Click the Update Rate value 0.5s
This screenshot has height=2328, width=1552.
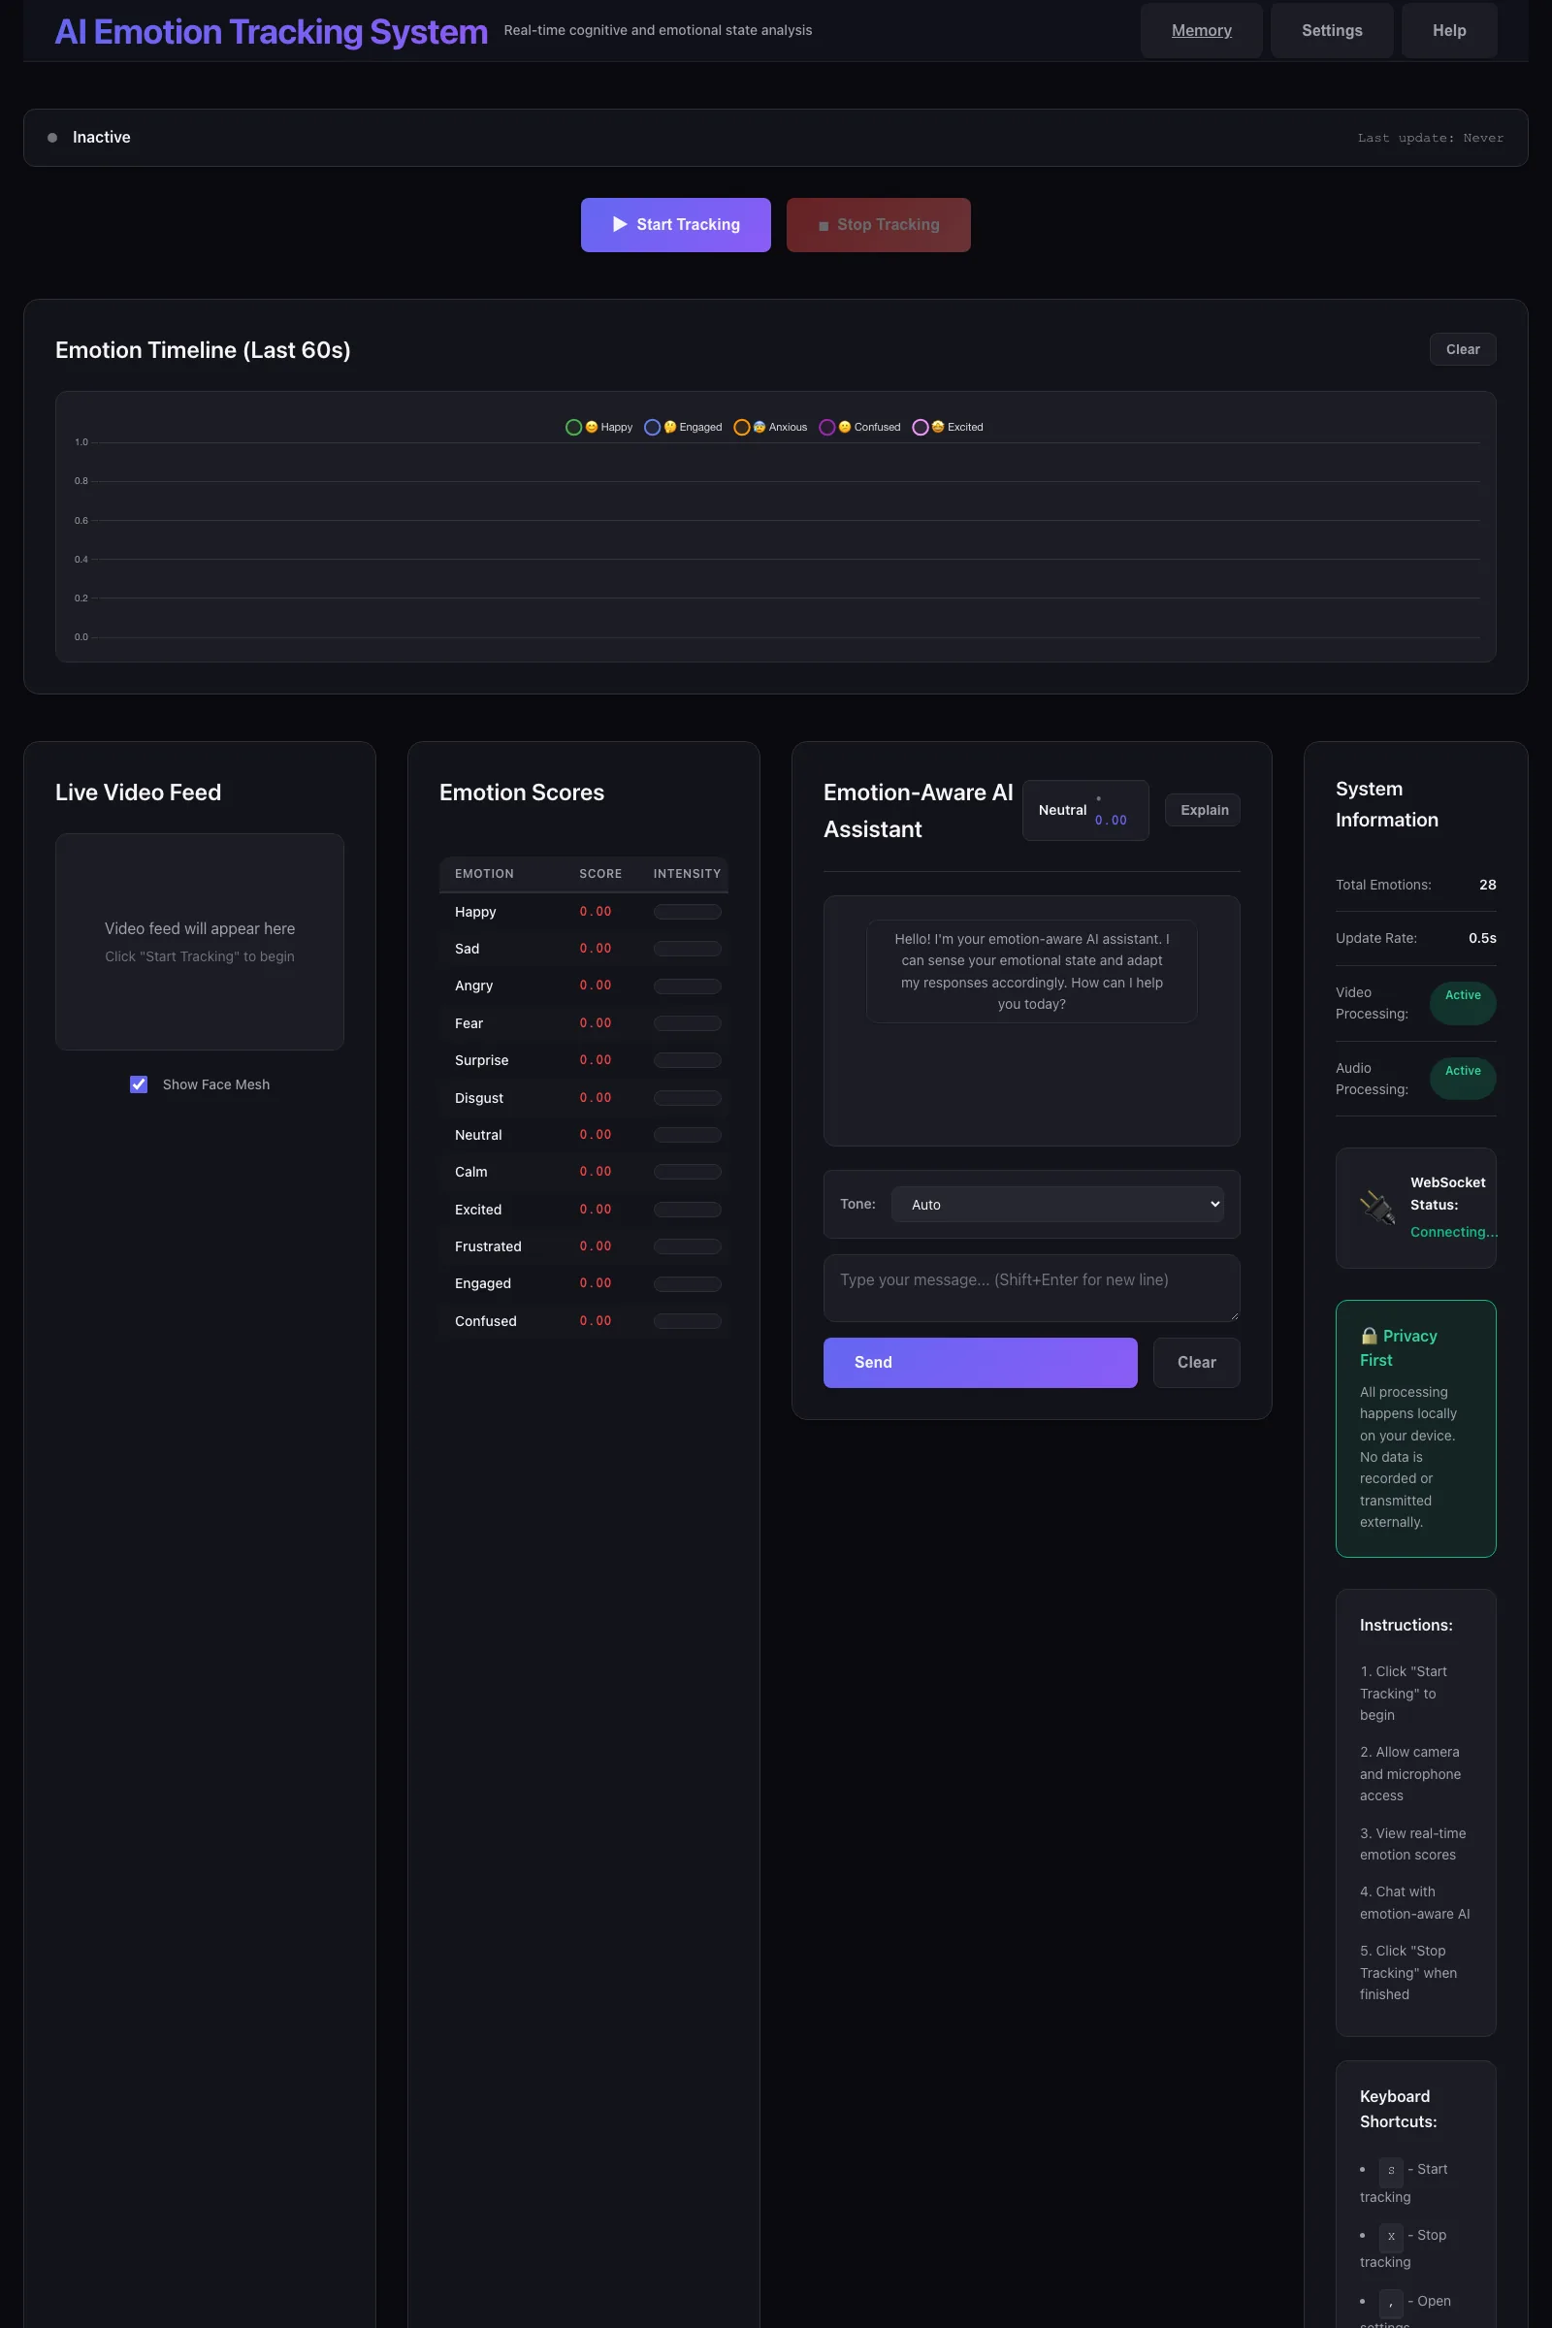(x=1482, y=938)
